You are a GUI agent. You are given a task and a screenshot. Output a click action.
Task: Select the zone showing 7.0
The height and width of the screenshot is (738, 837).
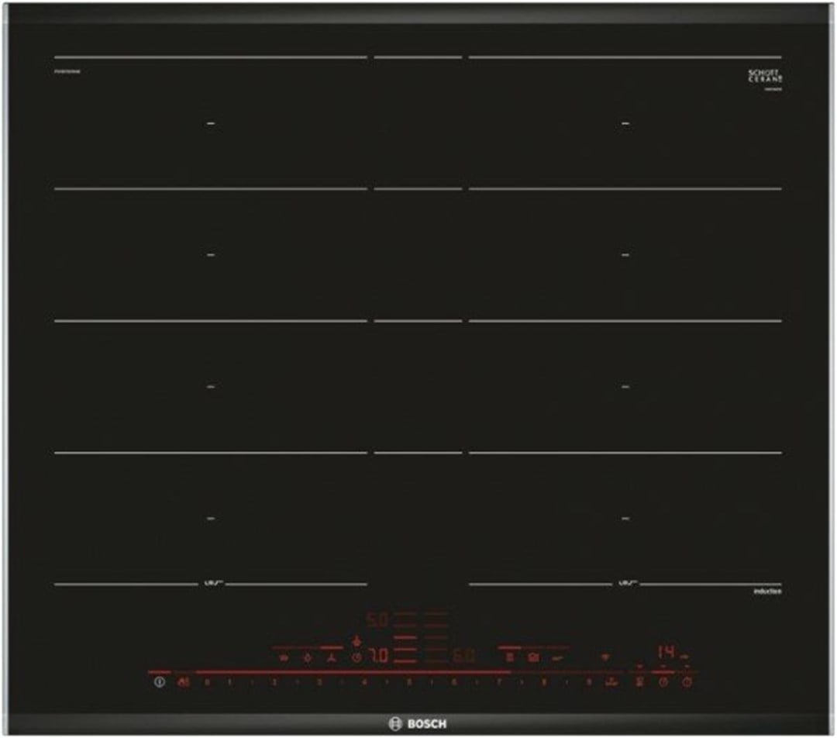pos(379,655)
